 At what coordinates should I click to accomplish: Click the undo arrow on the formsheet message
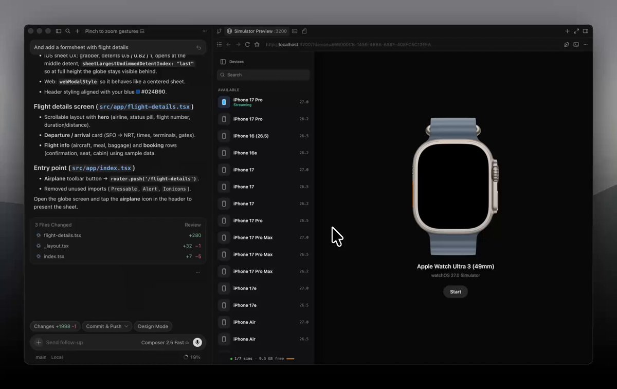198,47
